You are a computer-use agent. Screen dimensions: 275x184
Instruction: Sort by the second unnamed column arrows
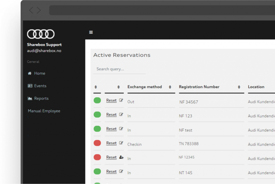tap(118, 87)
